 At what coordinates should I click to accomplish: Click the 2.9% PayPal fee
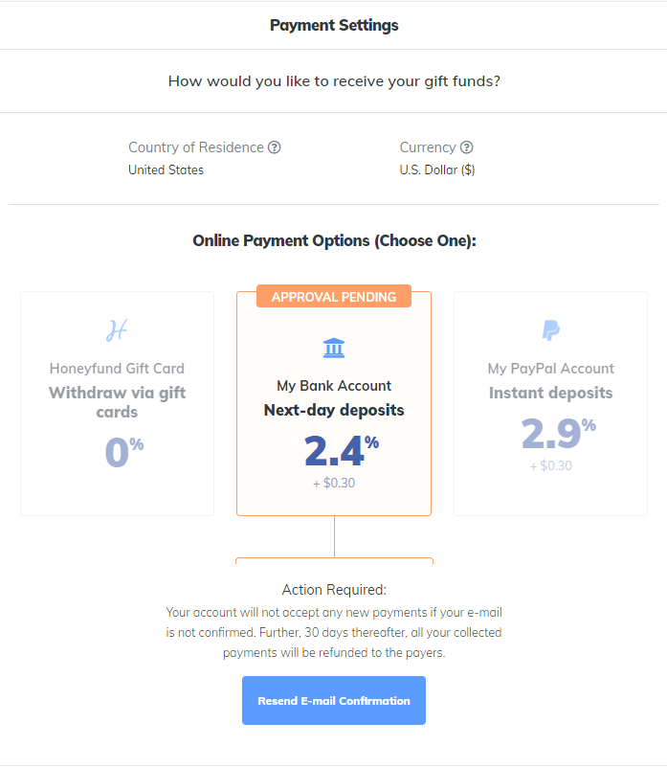click(558, 433)
